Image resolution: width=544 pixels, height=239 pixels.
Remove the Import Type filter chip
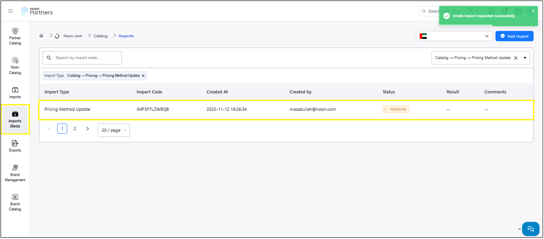point(143,76)
